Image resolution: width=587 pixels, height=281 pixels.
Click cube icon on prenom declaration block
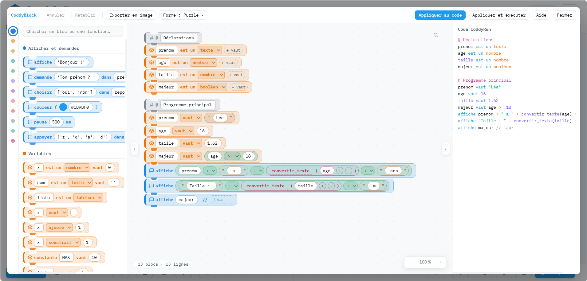point(152,50)
